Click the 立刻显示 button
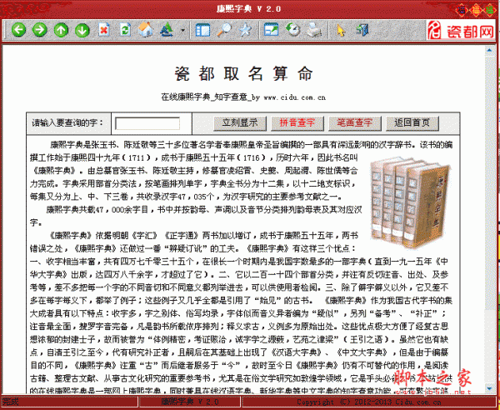 point(240,123)
